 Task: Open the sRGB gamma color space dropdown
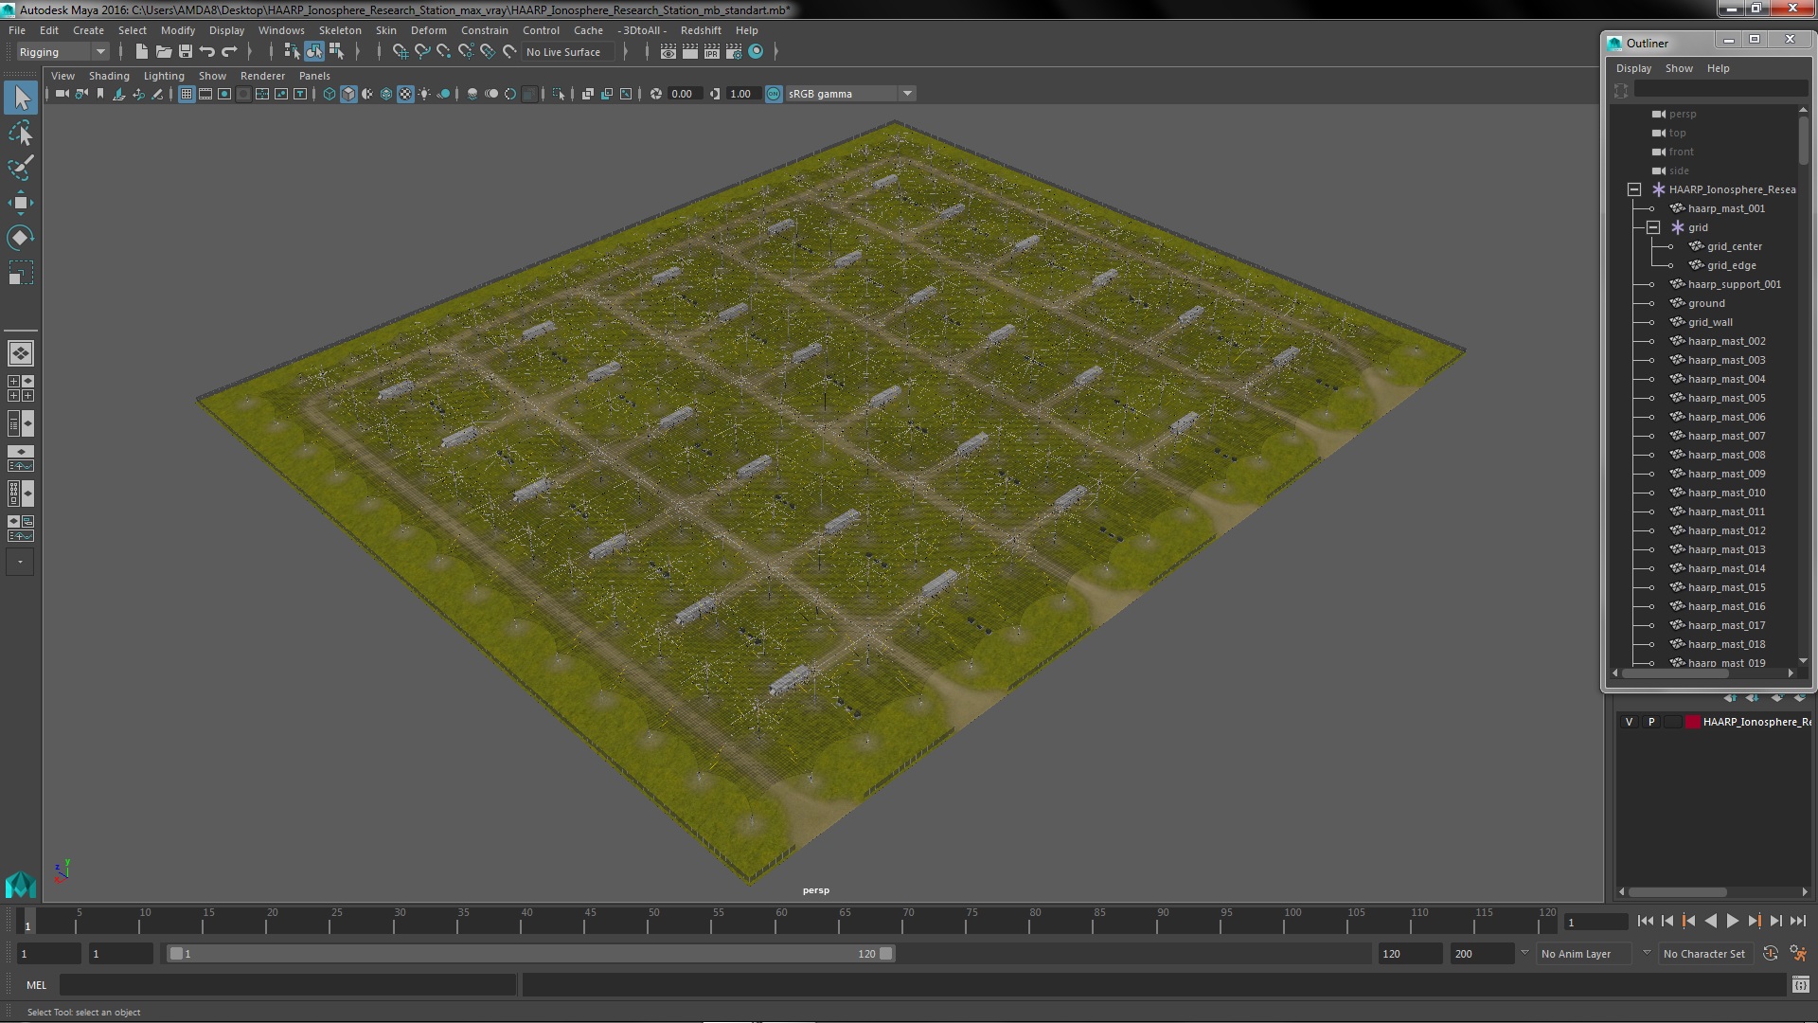[x=906, y=94]
